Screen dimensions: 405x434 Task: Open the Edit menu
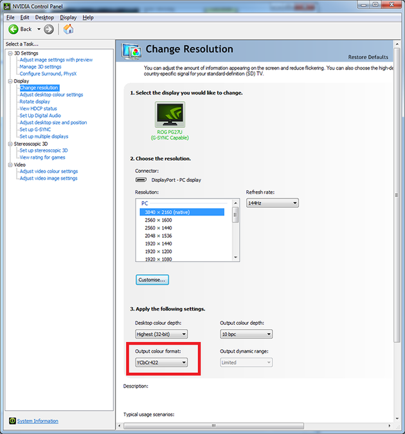pos(24,17)
